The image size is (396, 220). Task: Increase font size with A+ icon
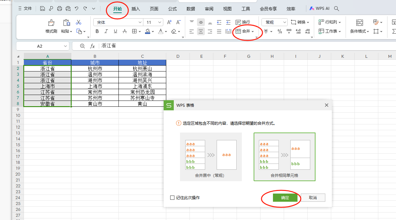point(169,22)
